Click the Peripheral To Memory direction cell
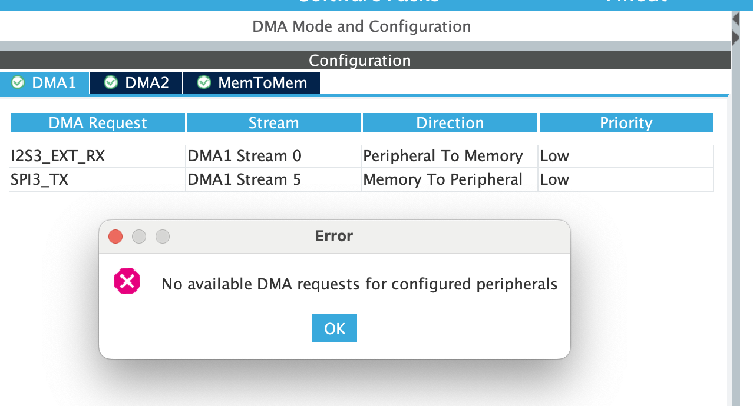 pyautogui.click(x=443, y=156)
